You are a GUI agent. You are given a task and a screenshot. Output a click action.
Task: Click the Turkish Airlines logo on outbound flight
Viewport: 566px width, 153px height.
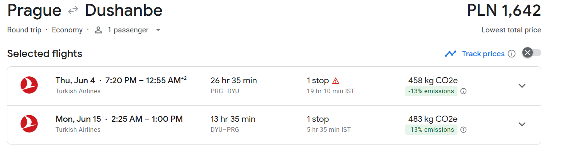(x=29, y=85)
